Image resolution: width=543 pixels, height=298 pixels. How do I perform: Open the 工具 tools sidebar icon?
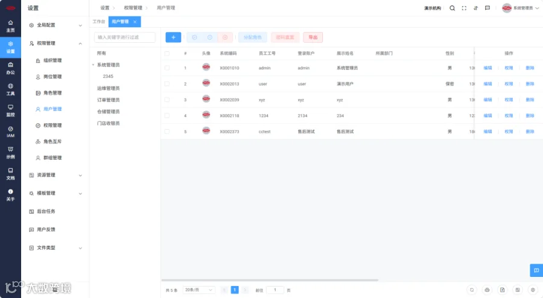(x=10, y=89)
